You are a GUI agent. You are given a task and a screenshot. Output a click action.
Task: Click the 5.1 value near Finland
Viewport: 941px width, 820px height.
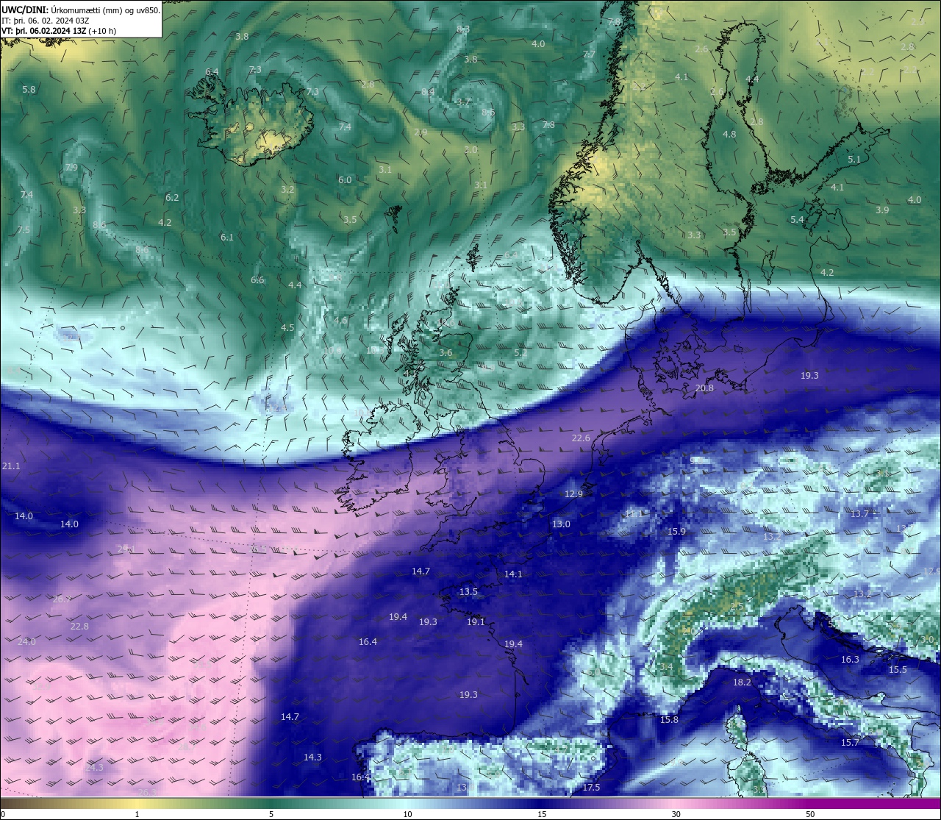(x=854, y=159)
